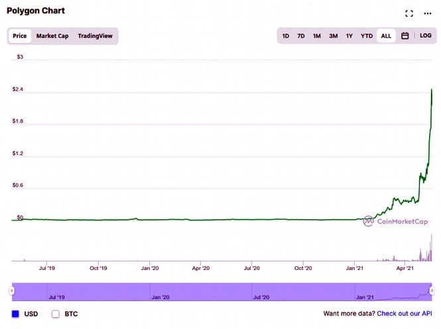Enter fullscreen chart view
441x329 pixels.
(x=409, y=13)
